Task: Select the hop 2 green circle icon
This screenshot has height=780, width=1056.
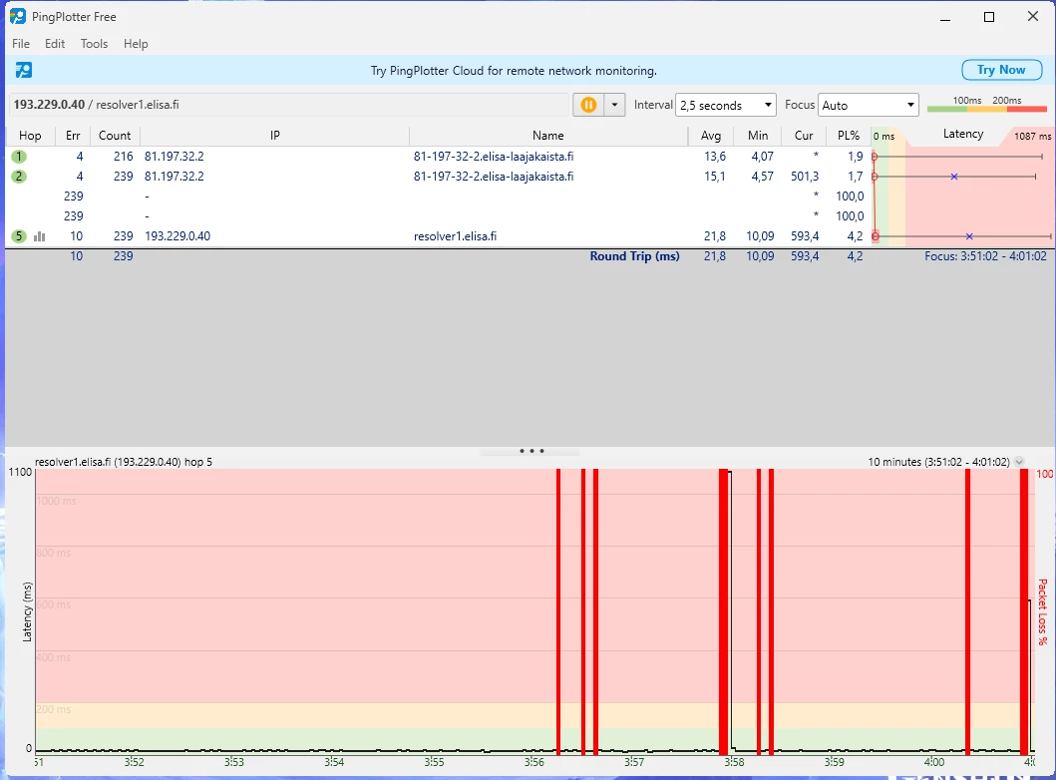Action: (19, 177)
